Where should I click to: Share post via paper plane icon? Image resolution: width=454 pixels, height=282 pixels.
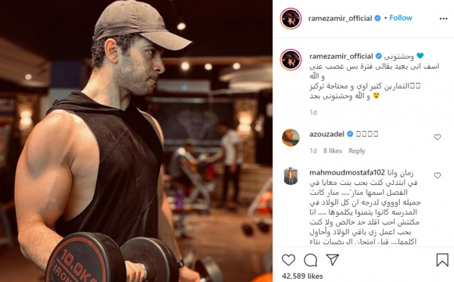(x=333, y=260)
